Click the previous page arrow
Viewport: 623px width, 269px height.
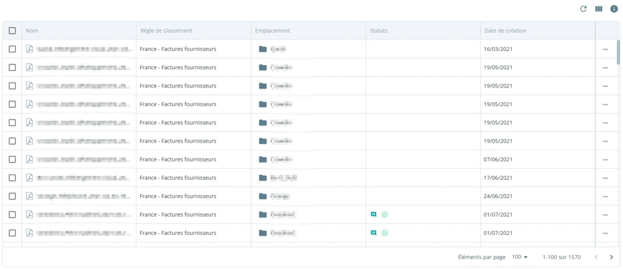click(x=596, y=257)
